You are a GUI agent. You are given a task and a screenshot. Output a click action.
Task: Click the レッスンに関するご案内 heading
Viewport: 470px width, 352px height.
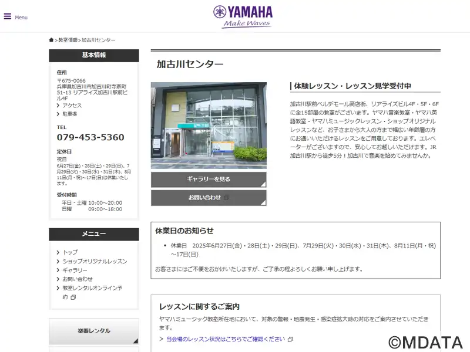pos(199,306)
